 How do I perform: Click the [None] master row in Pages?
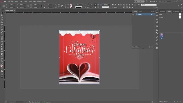(x=170, y=14)
